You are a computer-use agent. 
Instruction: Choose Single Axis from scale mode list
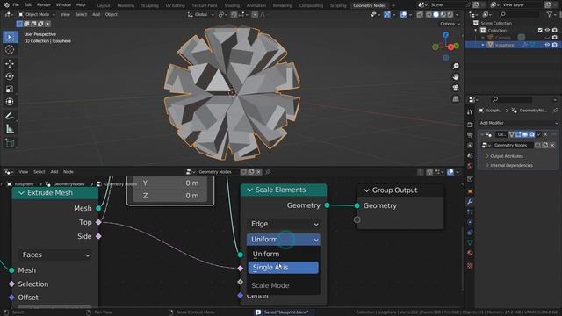coord(283,268)
